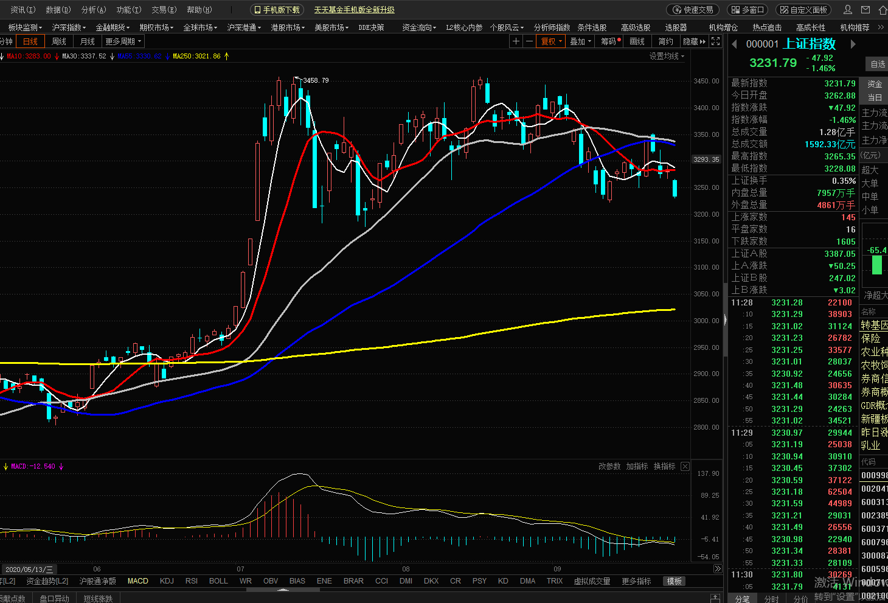
Task: Switch to 日线 daily period
Action: click(x=30, y=41)
